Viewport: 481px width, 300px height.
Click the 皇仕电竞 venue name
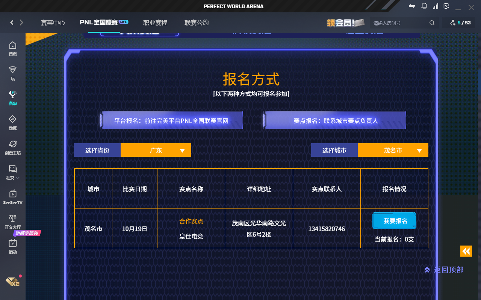[x=191, y=236]
